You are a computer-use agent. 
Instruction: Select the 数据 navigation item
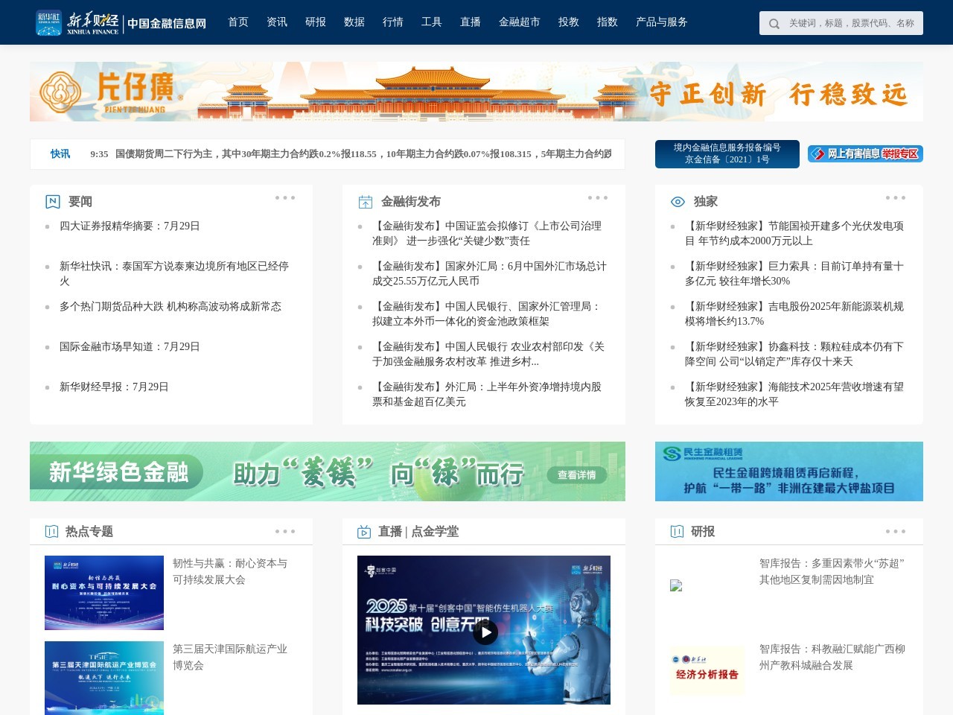(x=353, y=22)
